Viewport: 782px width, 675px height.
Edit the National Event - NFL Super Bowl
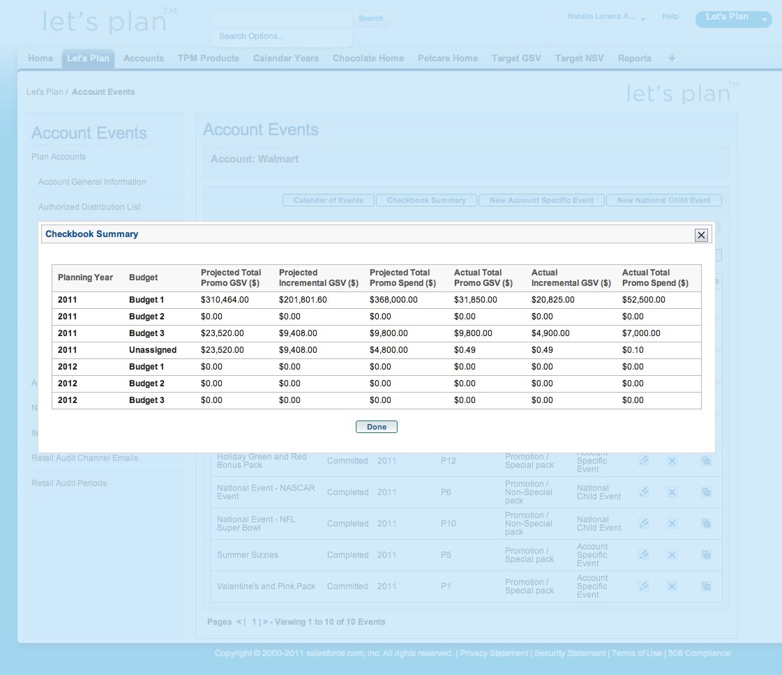pyautogui.click(x=644, y=524)
